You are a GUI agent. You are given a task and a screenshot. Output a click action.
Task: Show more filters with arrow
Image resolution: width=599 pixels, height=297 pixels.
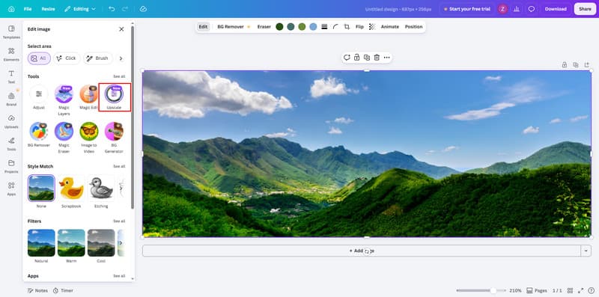pyautogui.click(x=121, y=243)
